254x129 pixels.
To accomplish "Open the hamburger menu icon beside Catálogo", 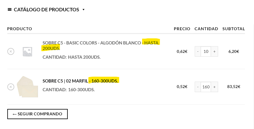I will (x=10, y=10).
